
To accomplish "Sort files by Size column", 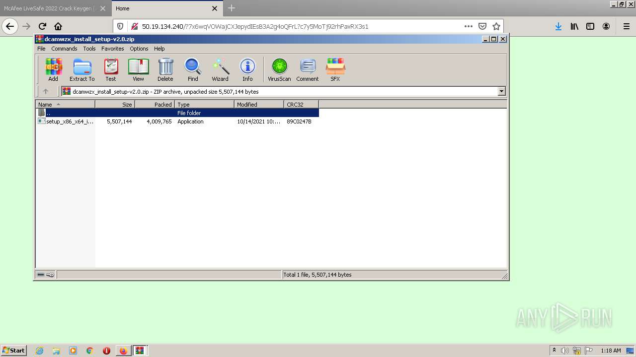I will pos(115,104).
